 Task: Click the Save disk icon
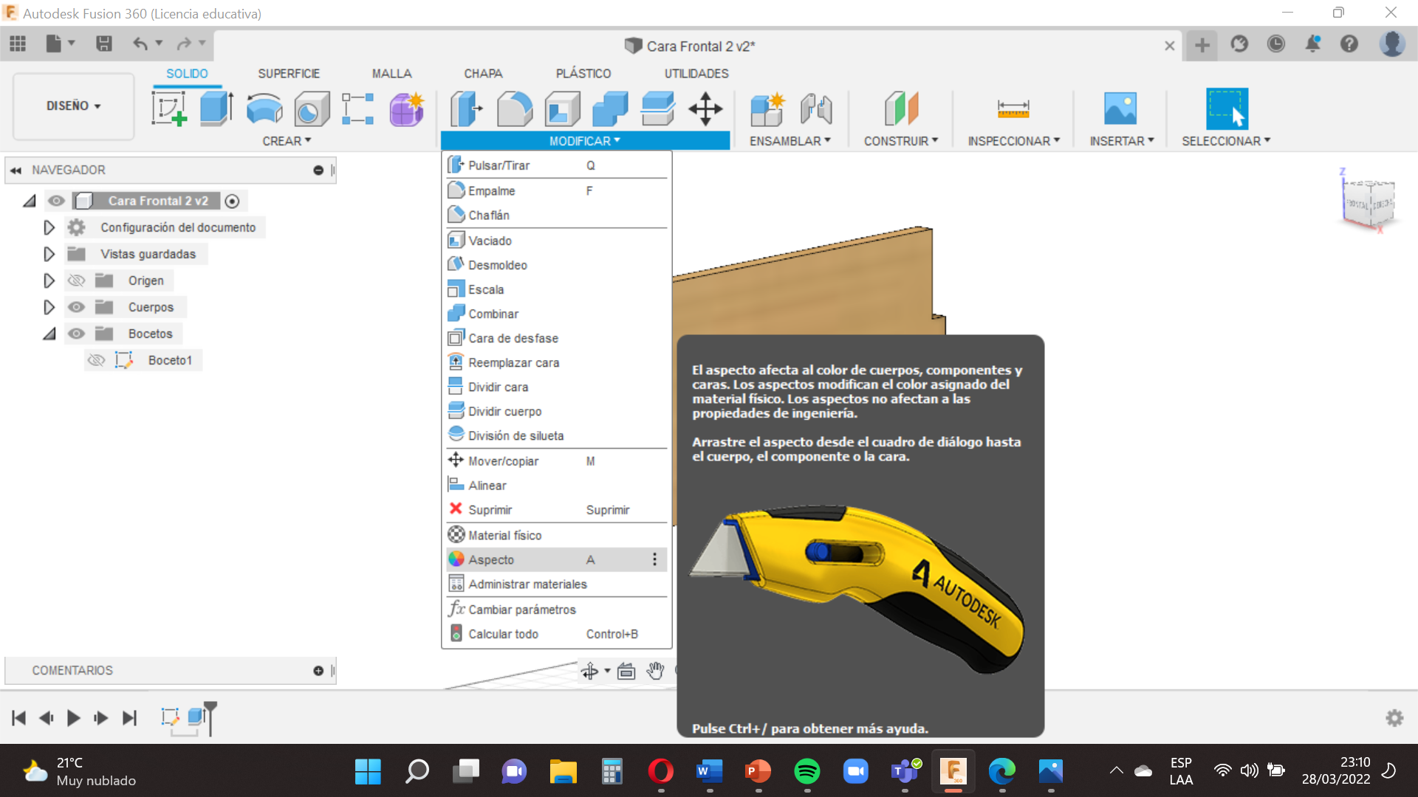(104, 44)
